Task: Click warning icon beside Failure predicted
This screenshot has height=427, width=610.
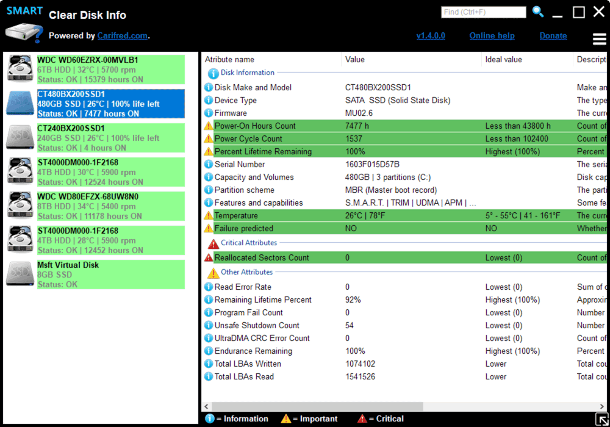Action: tap(209, 228)
